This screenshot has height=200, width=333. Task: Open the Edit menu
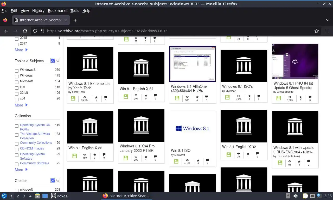click(x=14, y=11)
